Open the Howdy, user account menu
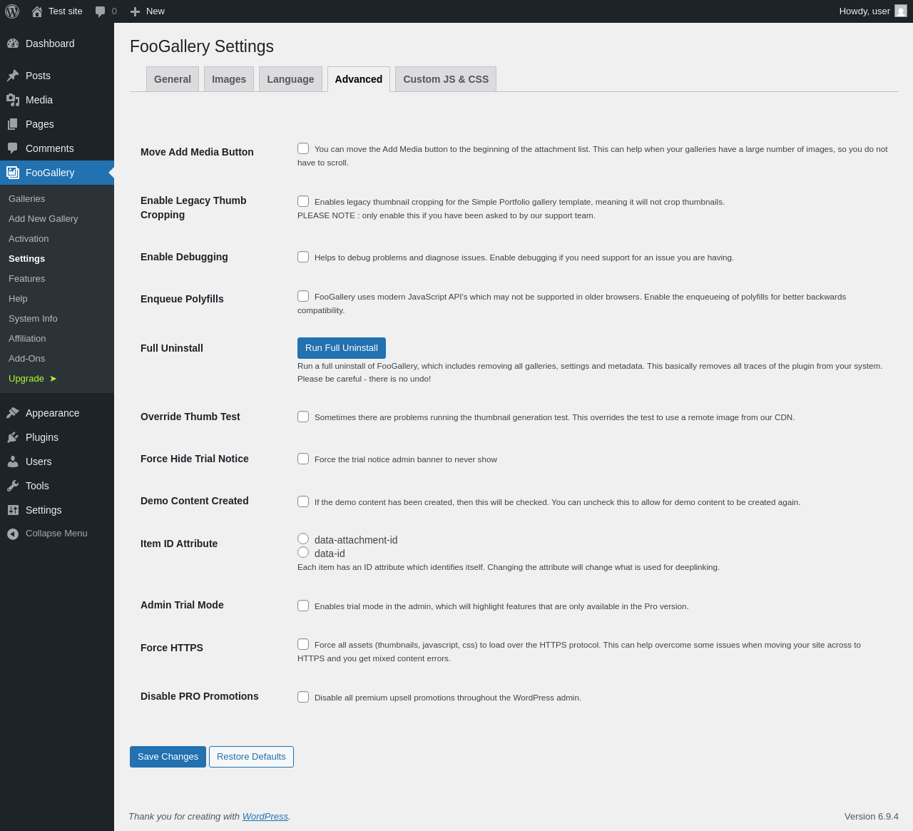913x831 pixels. [873, 11]
